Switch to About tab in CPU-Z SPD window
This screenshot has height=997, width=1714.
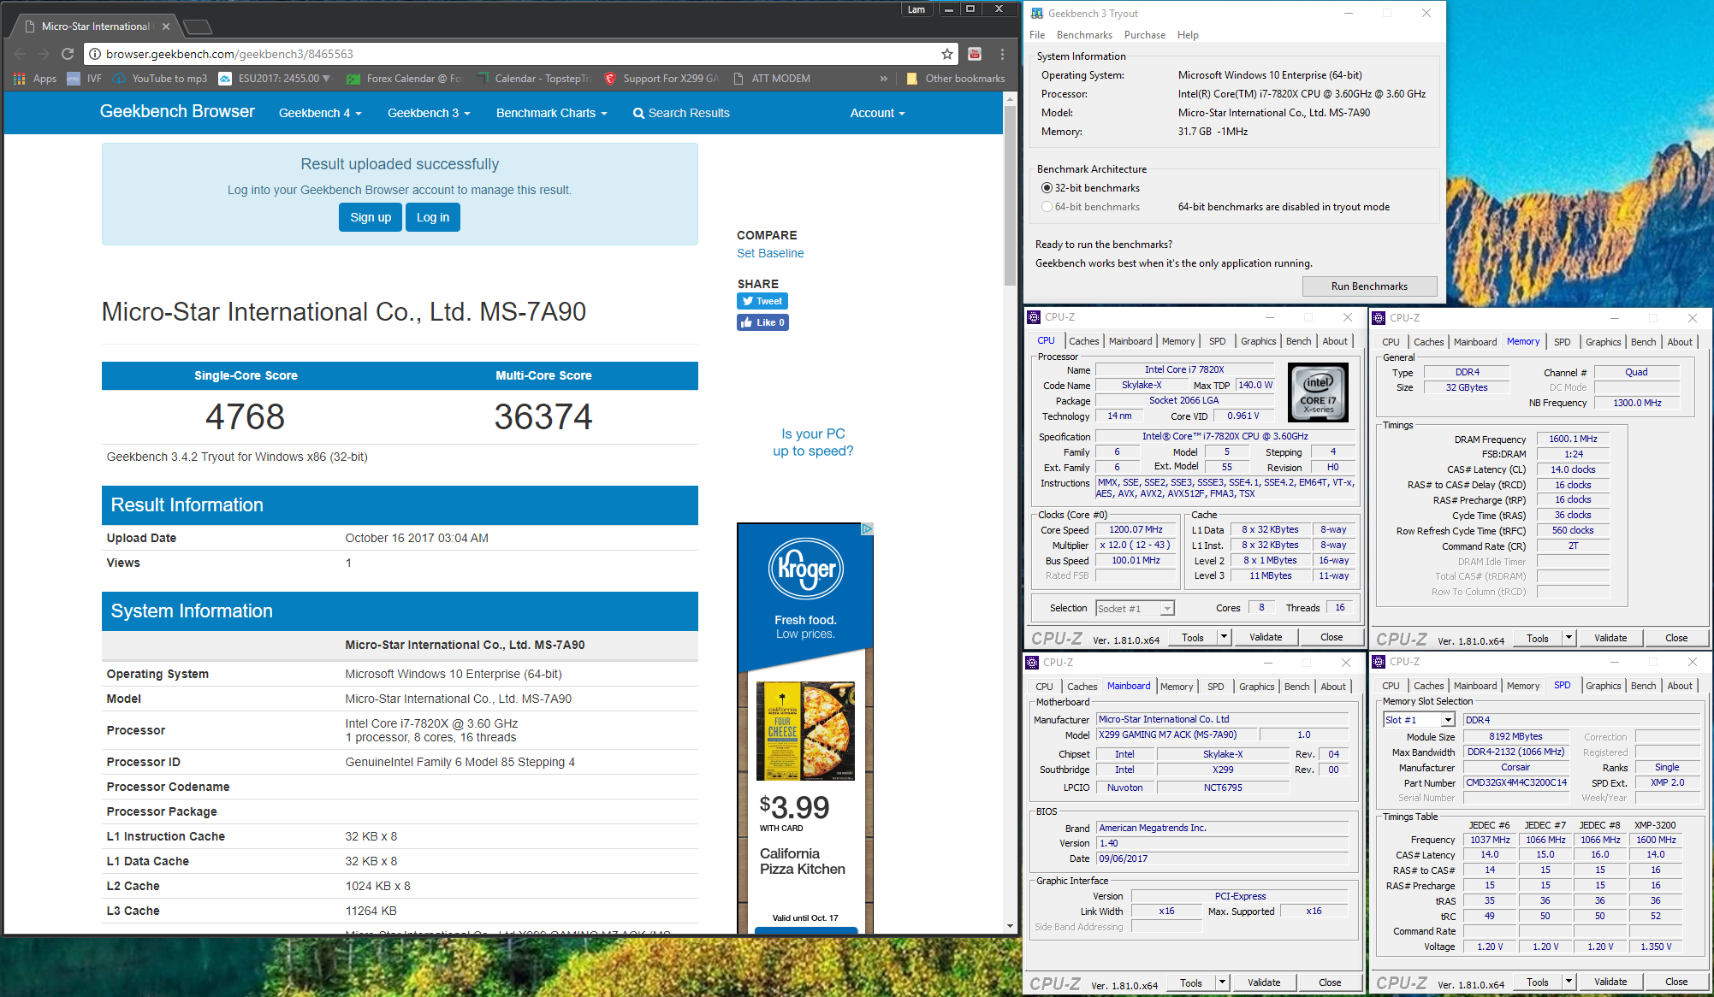[1679, 686]
